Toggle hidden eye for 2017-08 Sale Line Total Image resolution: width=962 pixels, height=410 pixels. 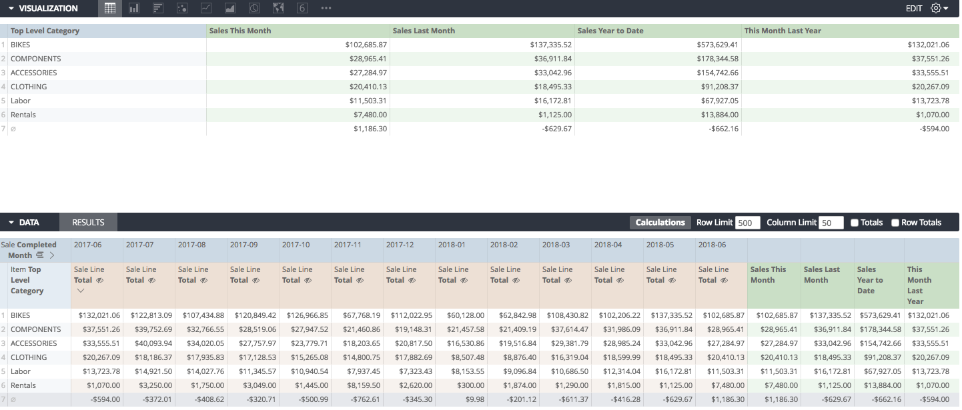(203, 281)
